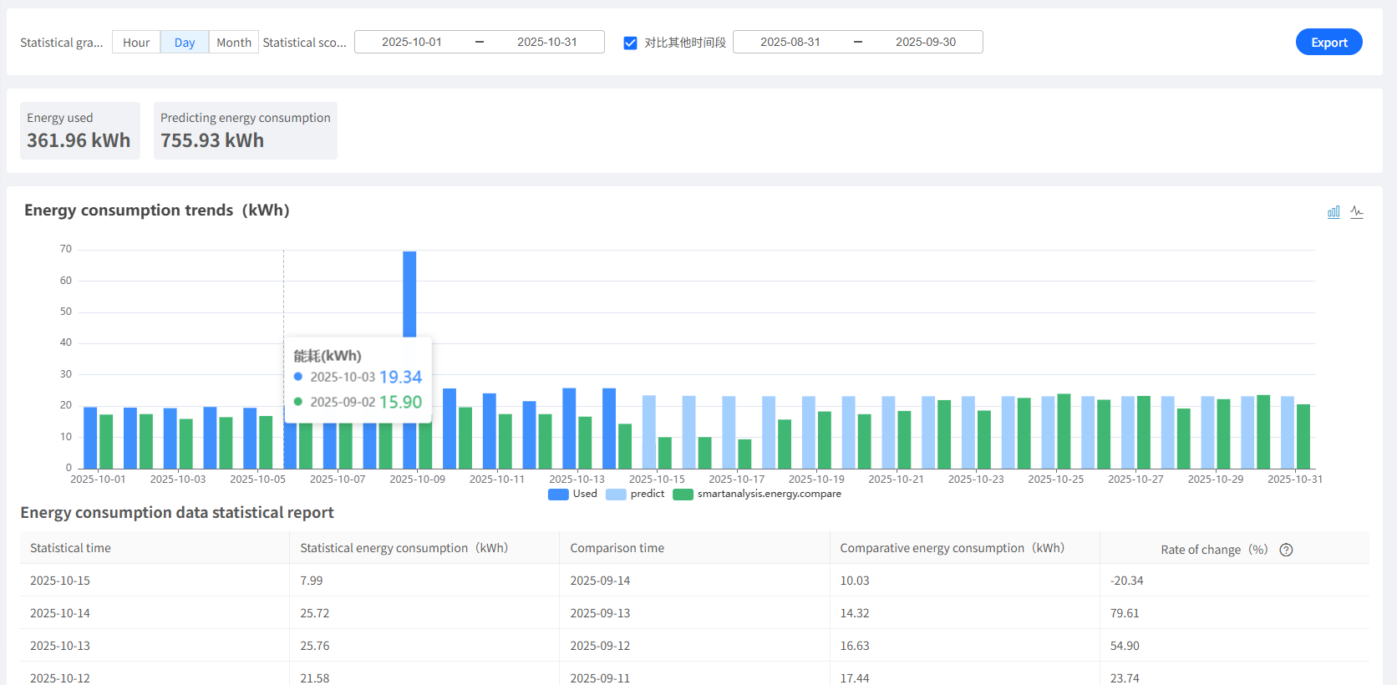The image size is (1397, 685).
Task: Click the Statistical time column header
Action: [x=155, y=548]
